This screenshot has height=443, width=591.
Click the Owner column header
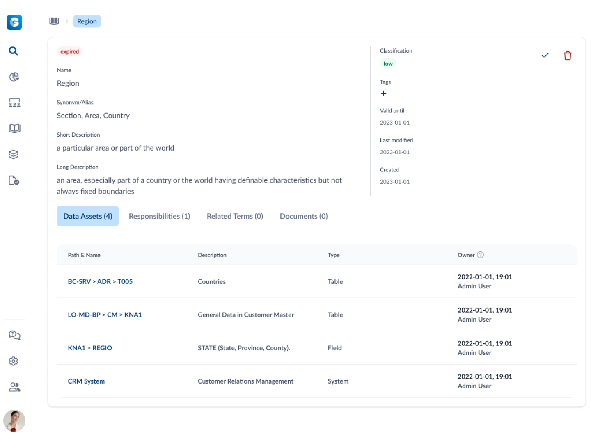pos(466,255)
